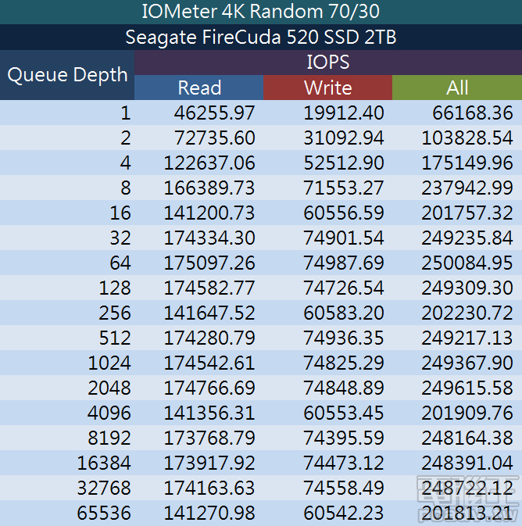
Task: Select read value 141647.52
Action: pos(209,313)
